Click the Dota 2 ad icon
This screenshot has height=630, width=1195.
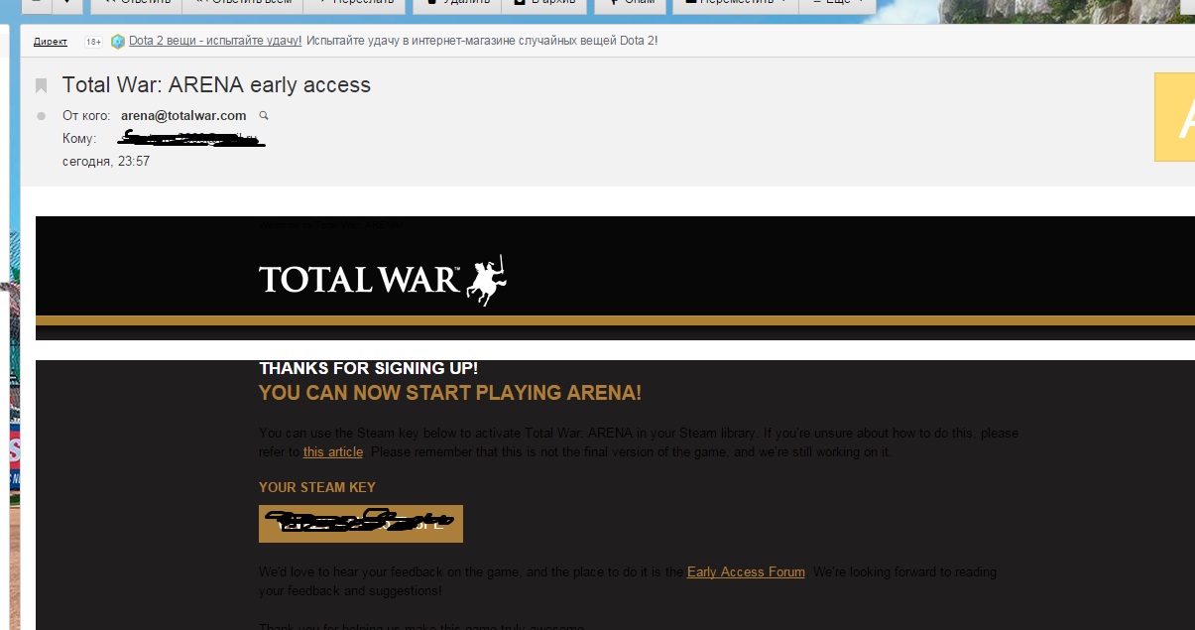(x=118, y=41)
